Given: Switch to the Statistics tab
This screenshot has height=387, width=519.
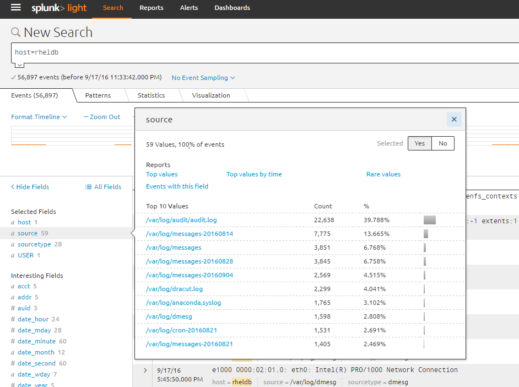Looking at the screenshot, I should coord(151,95).
